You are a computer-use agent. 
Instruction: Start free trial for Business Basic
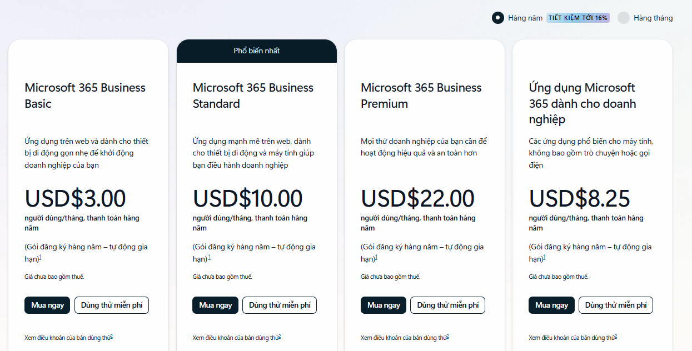[112, 305]
